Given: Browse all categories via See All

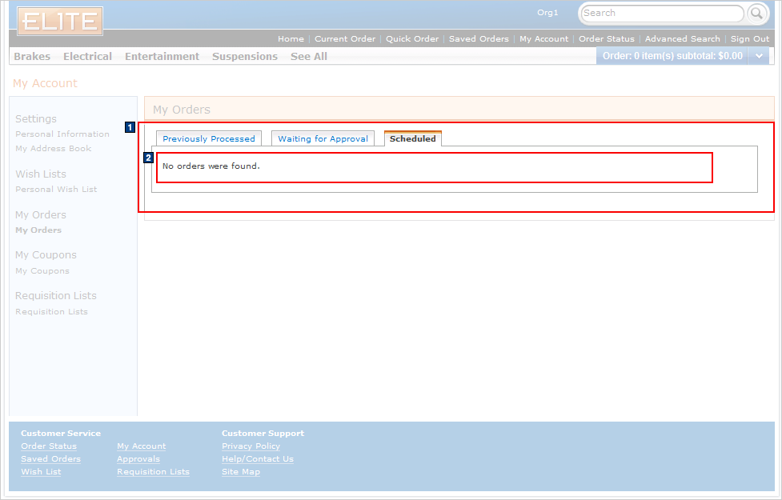Looking at the screenshot, I should tap(308, 56).
